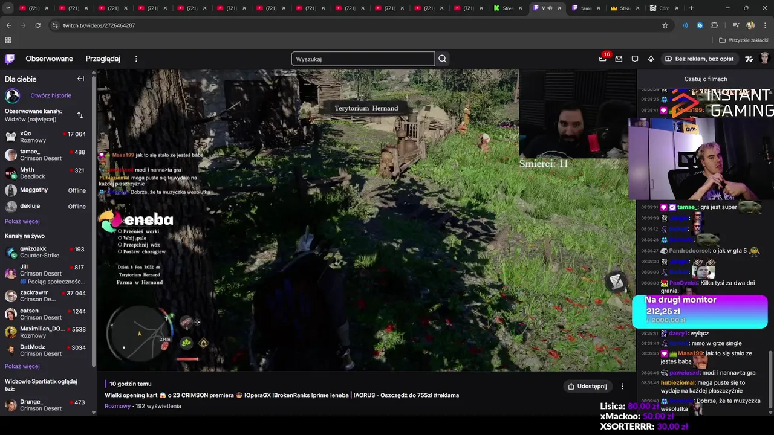Click Bez reklam, bez opłat button

point(700,59)
